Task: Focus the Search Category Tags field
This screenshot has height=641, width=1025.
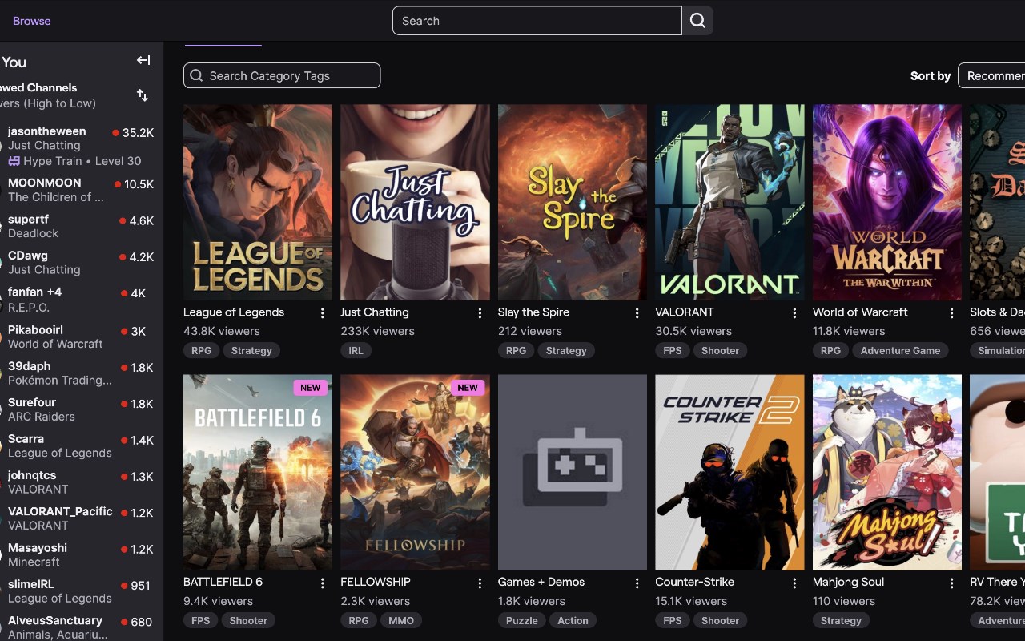Action: click(282, 75)
